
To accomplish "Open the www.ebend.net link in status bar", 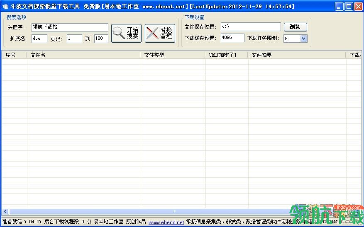I will [x=166, y=222].
